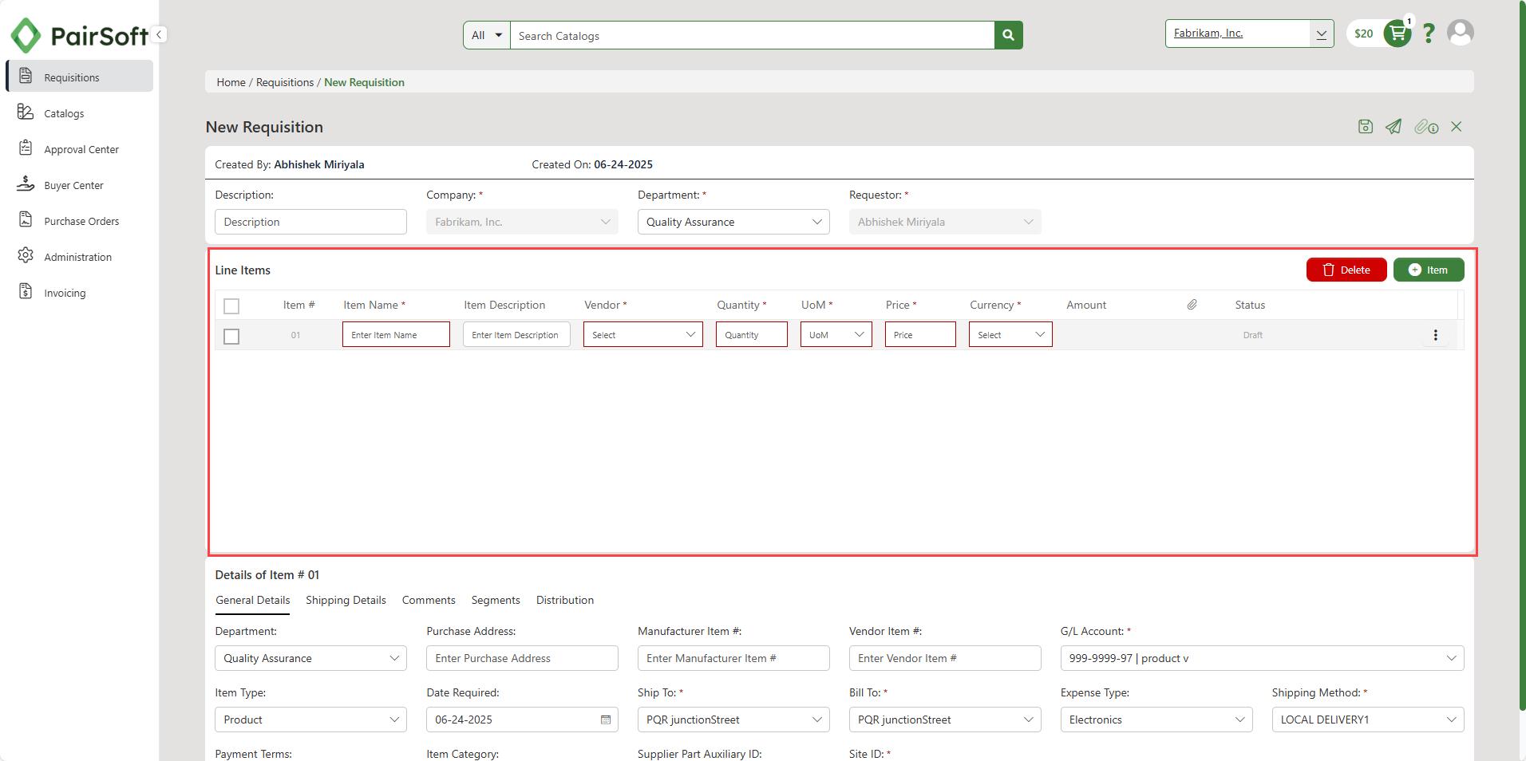Click Requisitions breadcrumb link

285,82
